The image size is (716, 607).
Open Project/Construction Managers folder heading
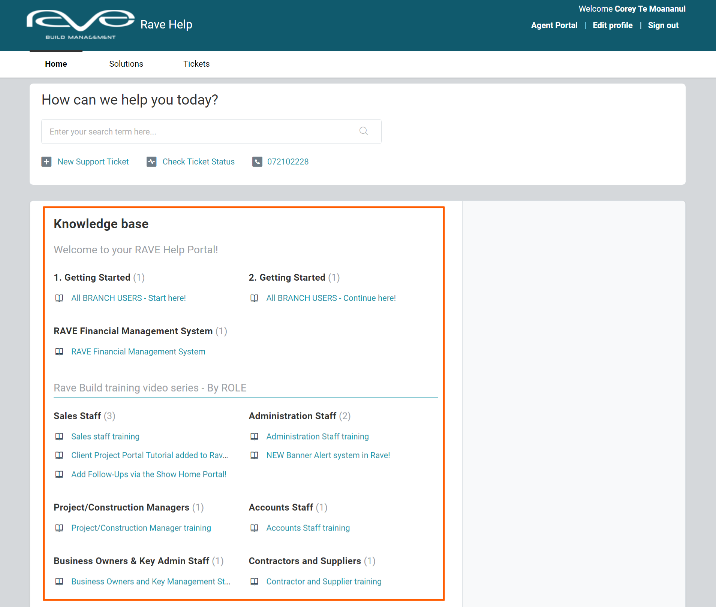pyautogui.click(x=121, y=508)
